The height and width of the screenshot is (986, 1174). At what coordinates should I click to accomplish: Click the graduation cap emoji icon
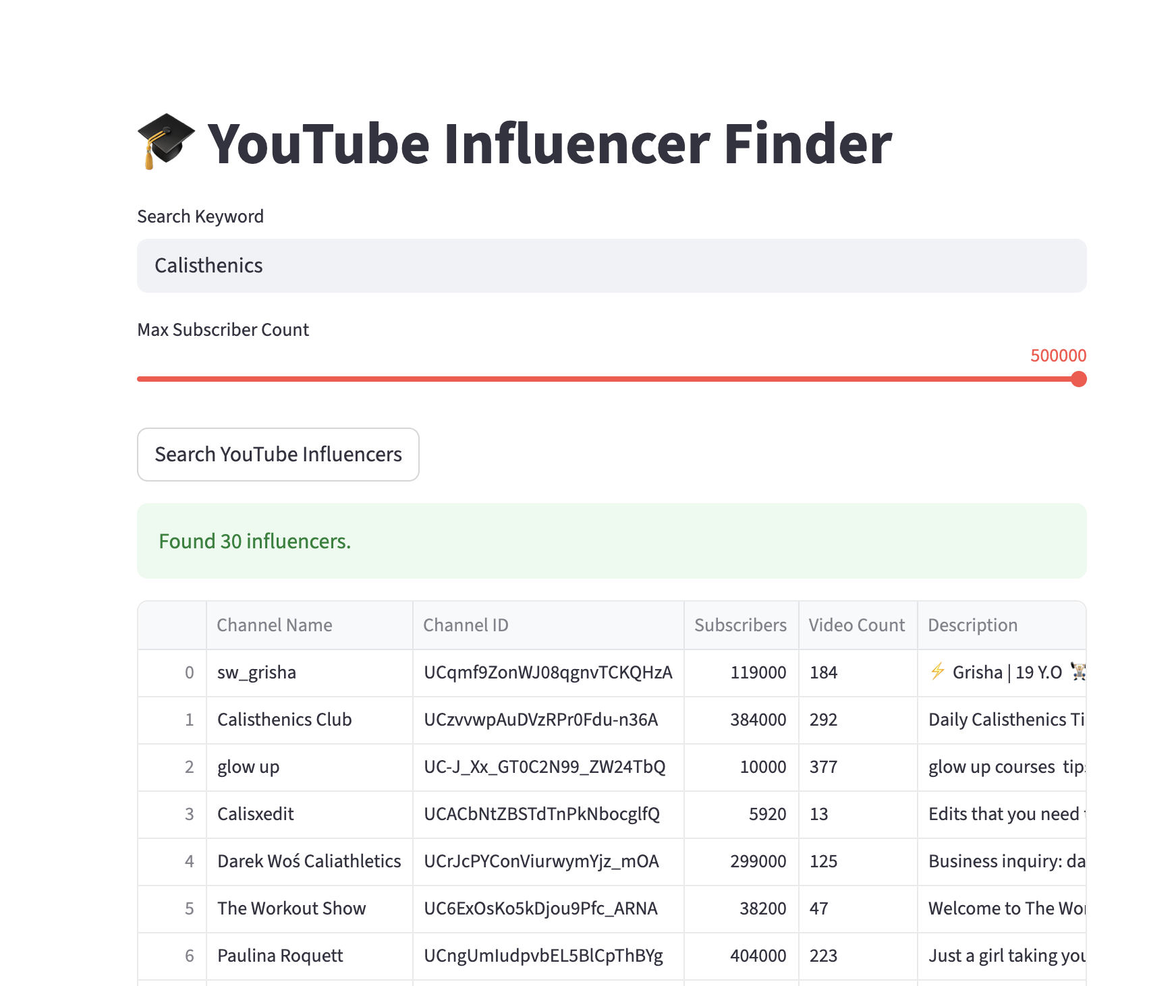[x=165, y=142]
